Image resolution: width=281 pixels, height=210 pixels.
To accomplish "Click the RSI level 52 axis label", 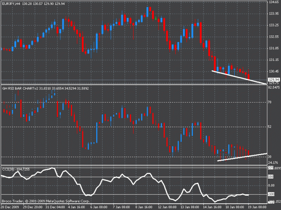I will pos(270,127).
